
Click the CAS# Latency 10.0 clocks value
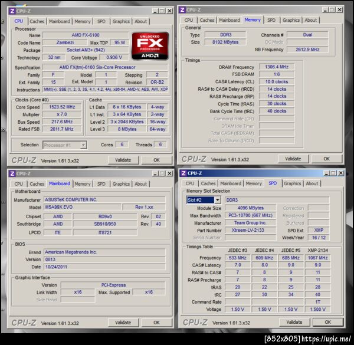click(x=277, y=82)
